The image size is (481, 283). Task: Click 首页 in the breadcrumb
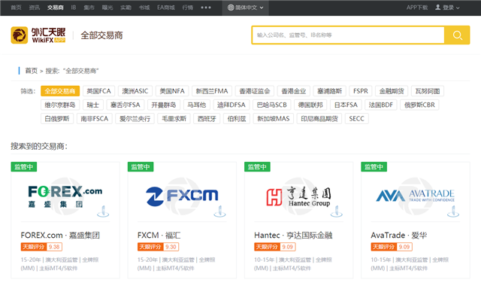coord(31,71)
